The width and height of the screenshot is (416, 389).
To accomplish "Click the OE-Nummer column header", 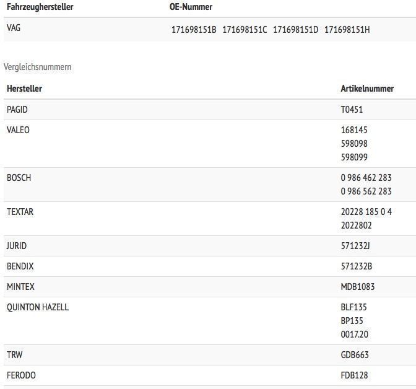I will [191, 7].
